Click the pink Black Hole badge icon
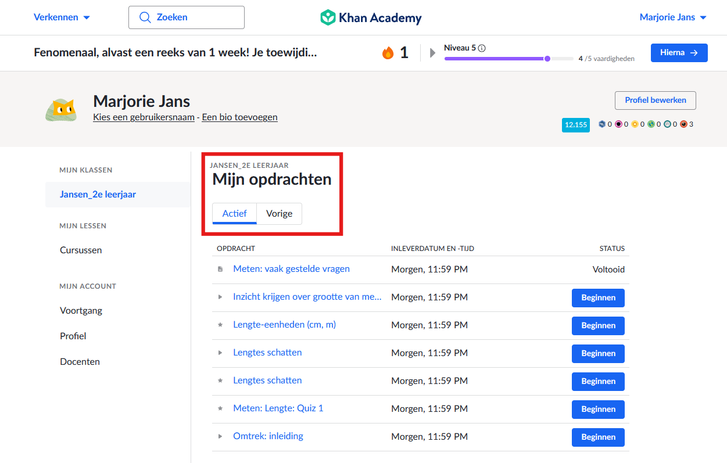The image size is (727, 463). pyautogui.click(x=618, y=124)
